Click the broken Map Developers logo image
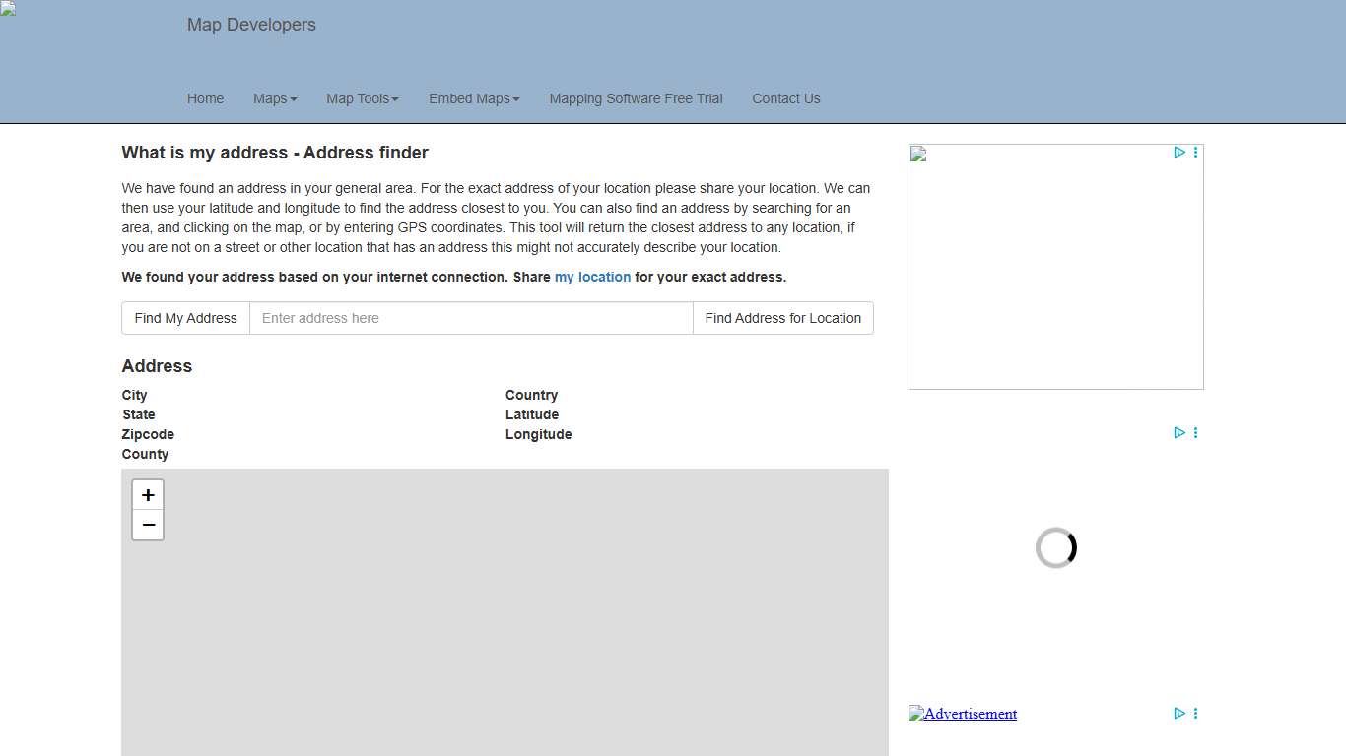Viewport: 1346px width, 756px height. point(8,12)
